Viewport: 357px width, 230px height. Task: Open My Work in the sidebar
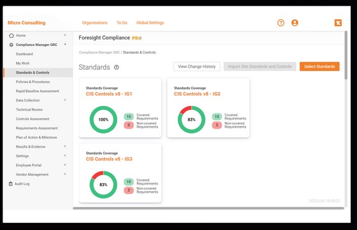pyautogui.click(x=22, y=63)
